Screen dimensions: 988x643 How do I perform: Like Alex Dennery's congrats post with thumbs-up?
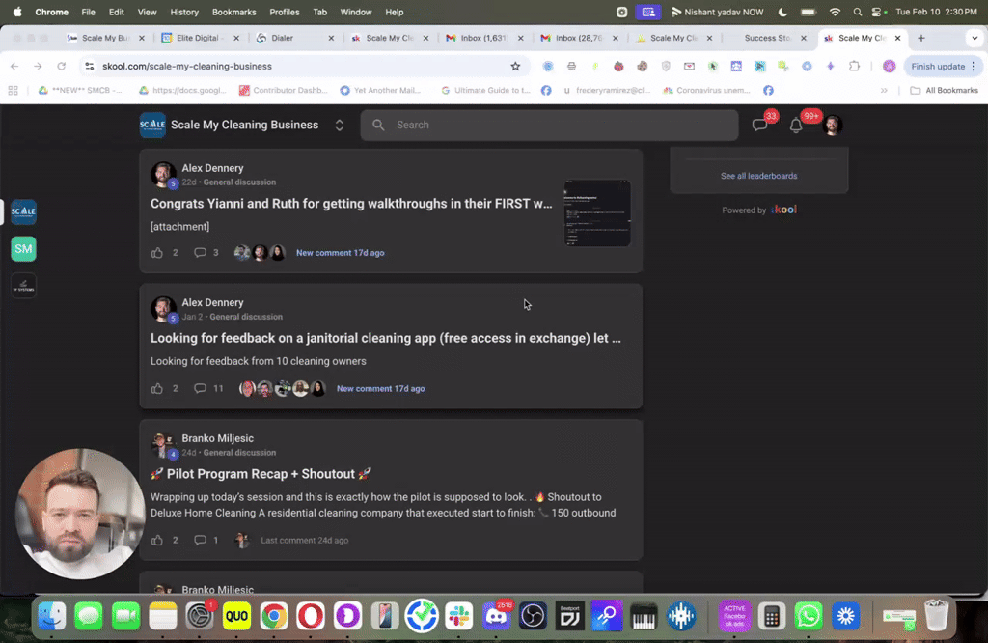(159, 252)
